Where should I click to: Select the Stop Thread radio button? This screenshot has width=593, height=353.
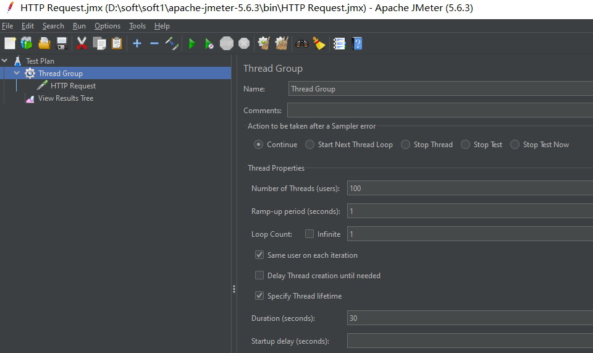(405, 145)
